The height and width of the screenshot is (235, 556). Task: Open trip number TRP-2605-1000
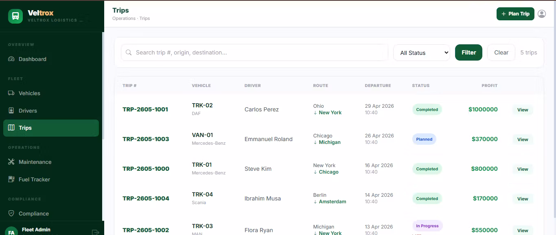(x=146, y=169)
